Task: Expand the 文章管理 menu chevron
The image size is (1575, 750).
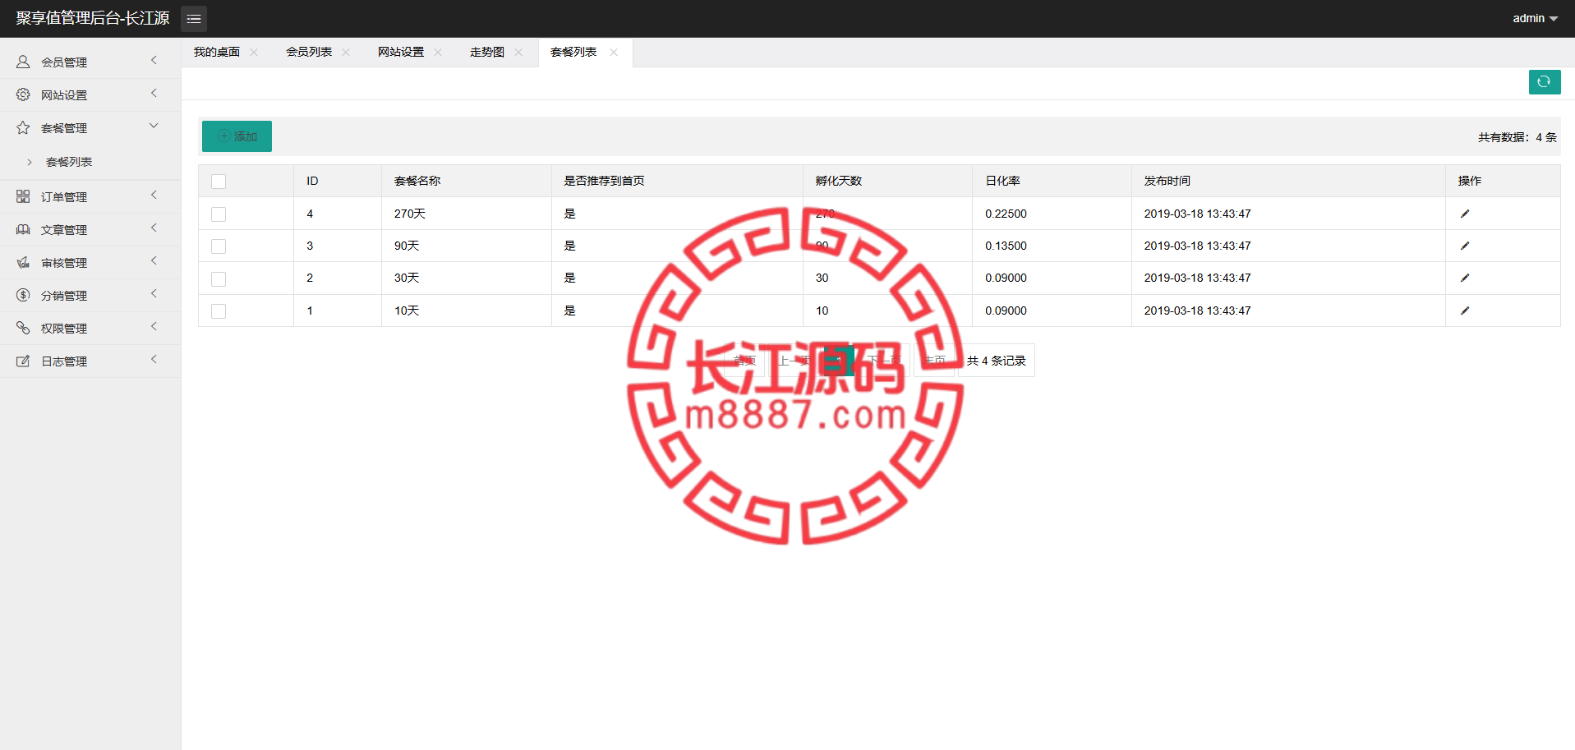Action: pos(154,228)
